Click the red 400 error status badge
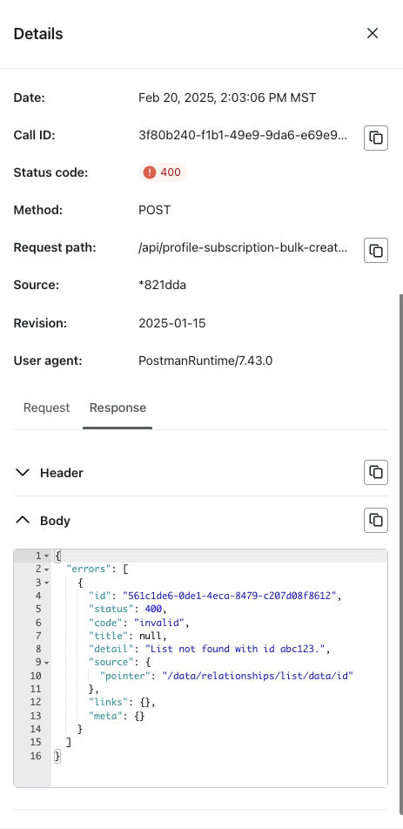Screen dimensions: 403x829 [x=163, y=172]
